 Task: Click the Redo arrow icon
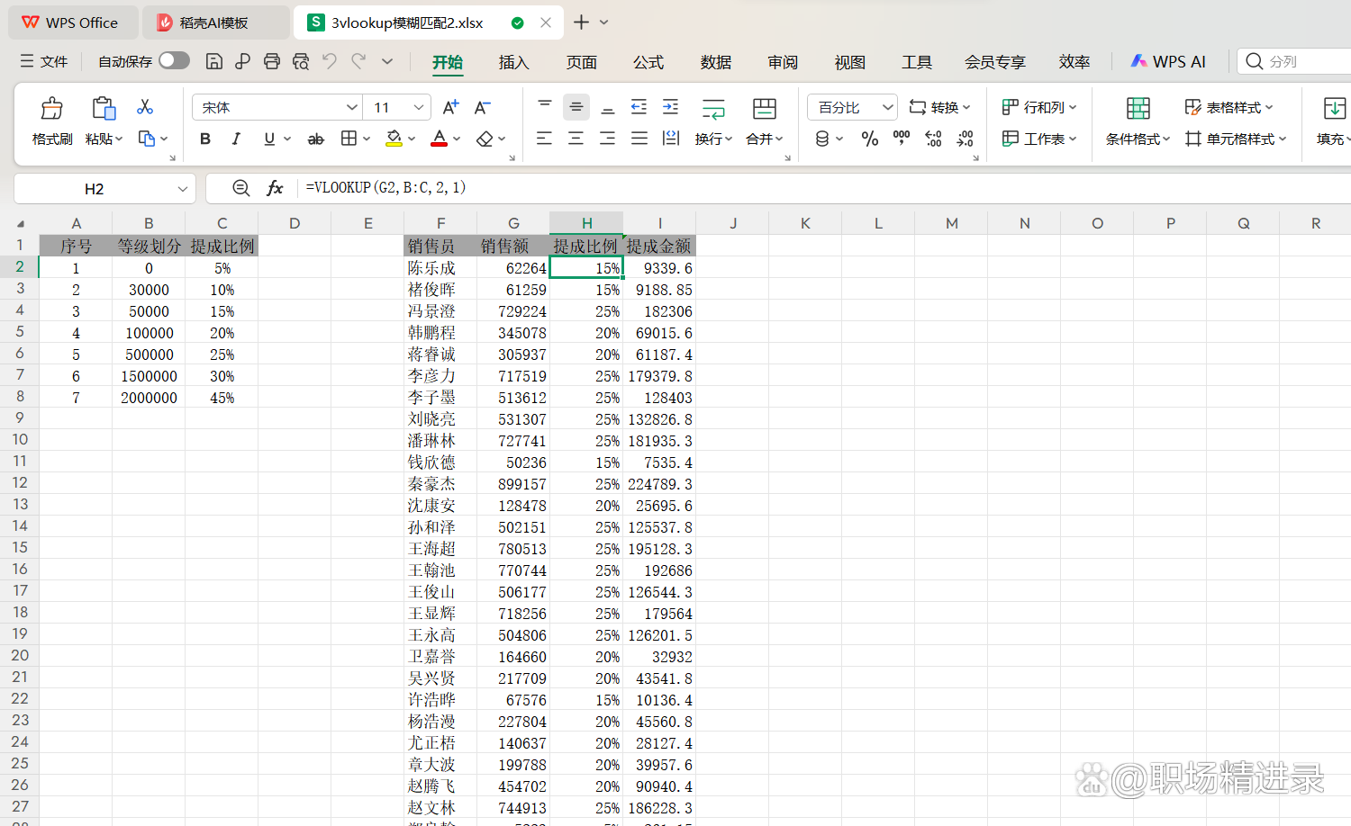(358, 61)
